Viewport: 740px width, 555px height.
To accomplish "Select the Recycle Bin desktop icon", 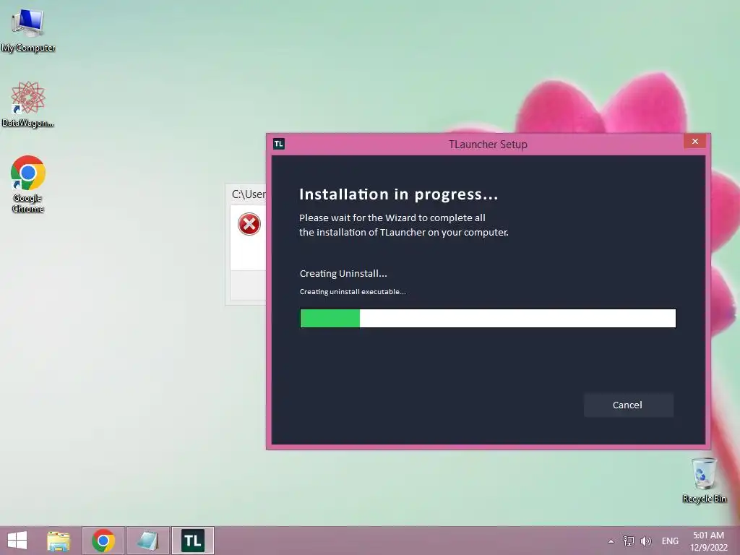I will click(704, 481).
